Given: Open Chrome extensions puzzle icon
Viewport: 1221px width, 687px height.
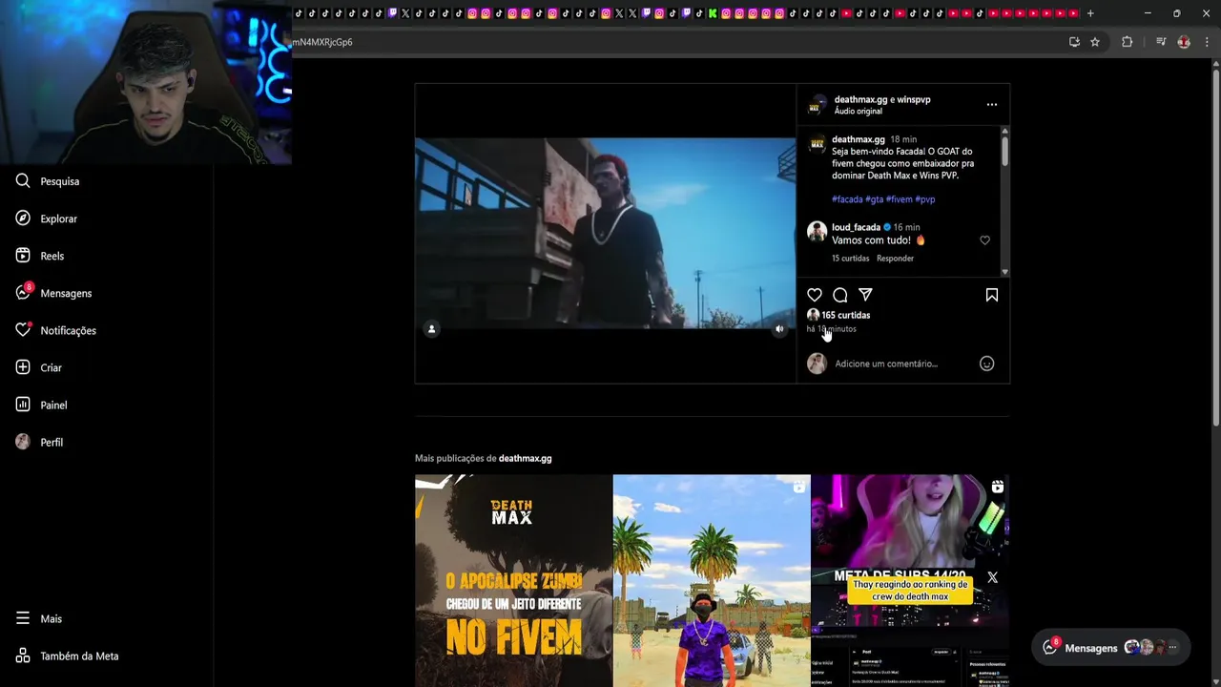Looking at the screenshot, I should [1127, 42].
